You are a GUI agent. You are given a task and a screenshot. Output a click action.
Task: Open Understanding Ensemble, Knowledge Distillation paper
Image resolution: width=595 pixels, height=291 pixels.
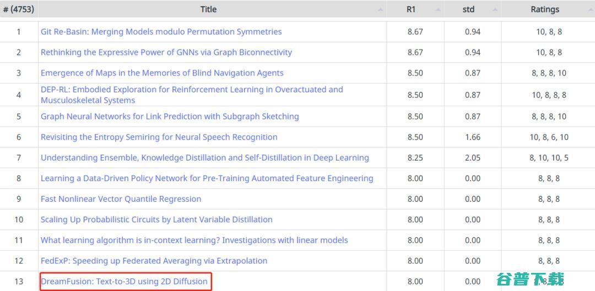tap(204, 158)
